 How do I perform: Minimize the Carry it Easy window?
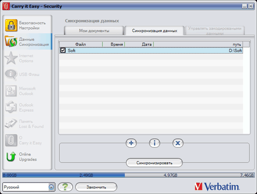click(x=245, y=6)
